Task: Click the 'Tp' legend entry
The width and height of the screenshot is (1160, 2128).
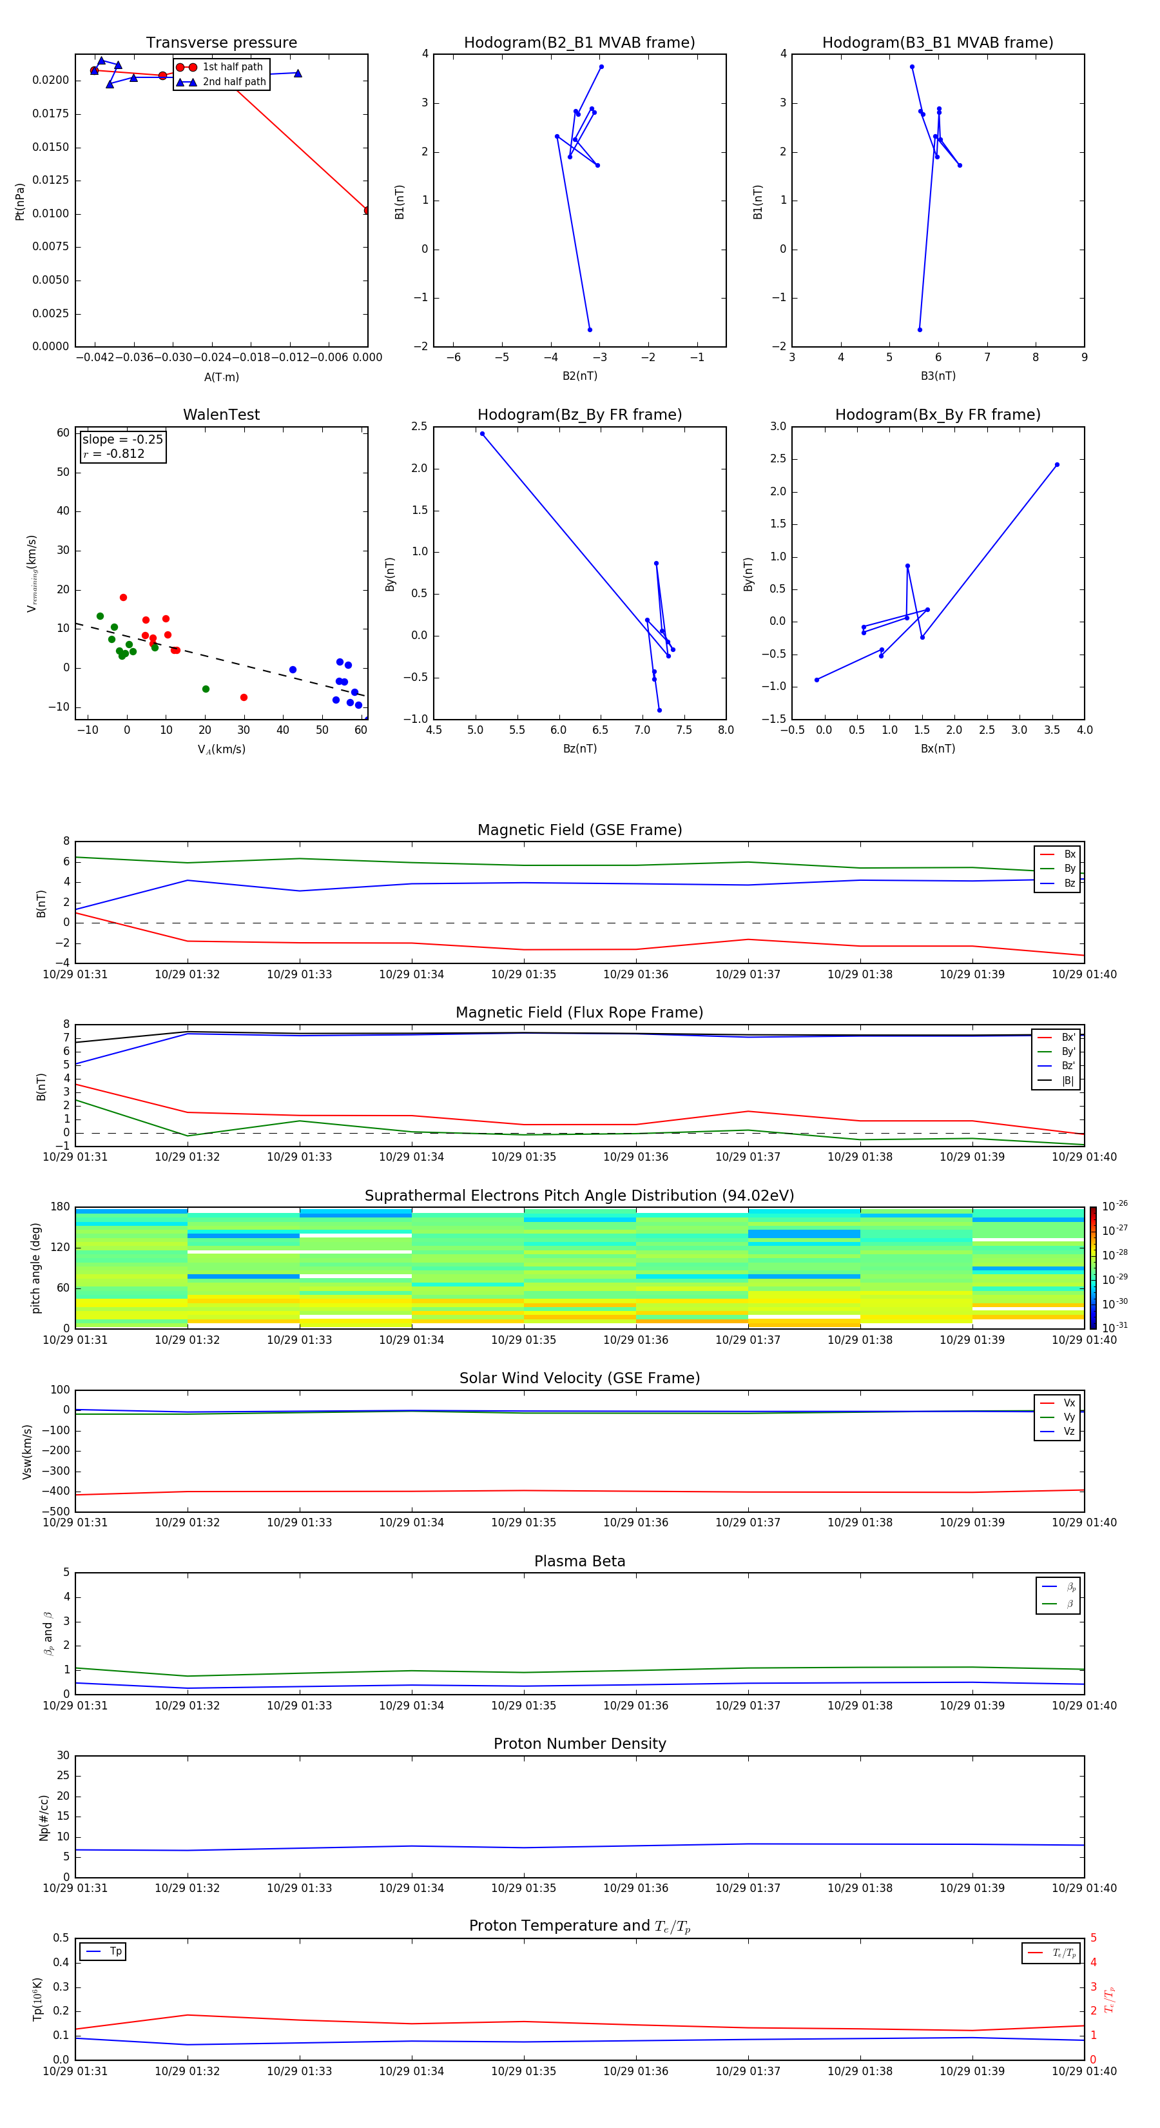Action: pyautogui.click(x=103, y=1951)
